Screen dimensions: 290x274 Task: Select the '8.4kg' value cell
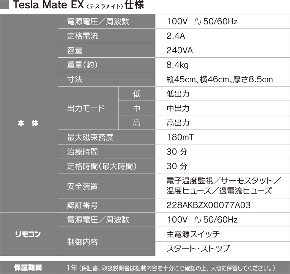click(223, 65)
